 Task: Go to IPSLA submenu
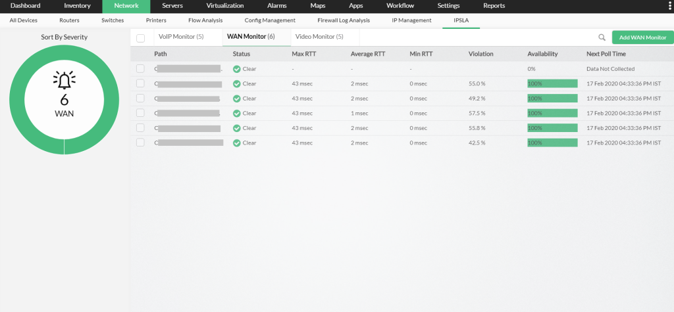461,20
